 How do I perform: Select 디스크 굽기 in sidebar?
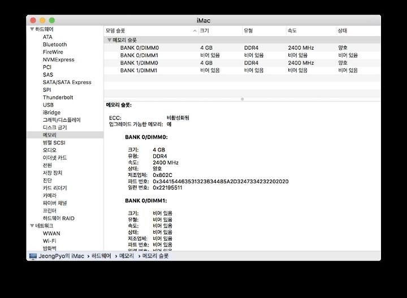point(55,127)
